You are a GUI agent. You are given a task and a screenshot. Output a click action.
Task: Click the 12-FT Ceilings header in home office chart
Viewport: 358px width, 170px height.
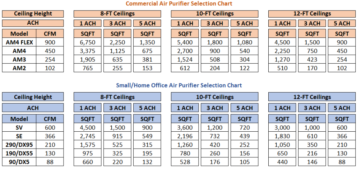(x=312, y=97)
